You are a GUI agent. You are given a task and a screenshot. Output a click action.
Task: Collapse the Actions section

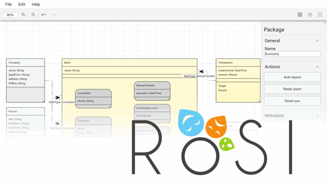pyautogui.click(x=317, y=67)
